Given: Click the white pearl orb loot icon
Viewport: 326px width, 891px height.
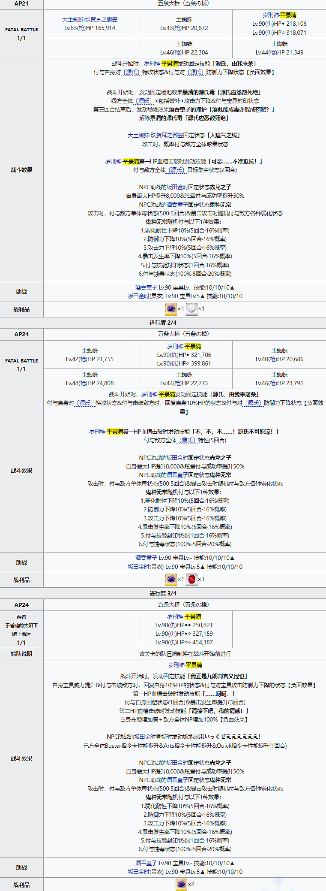Looking at the screenshot, I should coord(191,309).
